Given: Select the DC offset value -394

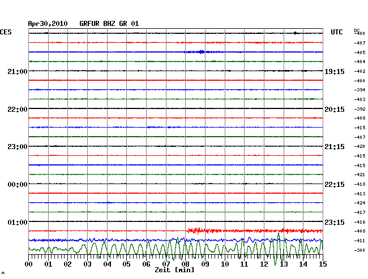Looking at the screenshot, I should tap(360, 90).
